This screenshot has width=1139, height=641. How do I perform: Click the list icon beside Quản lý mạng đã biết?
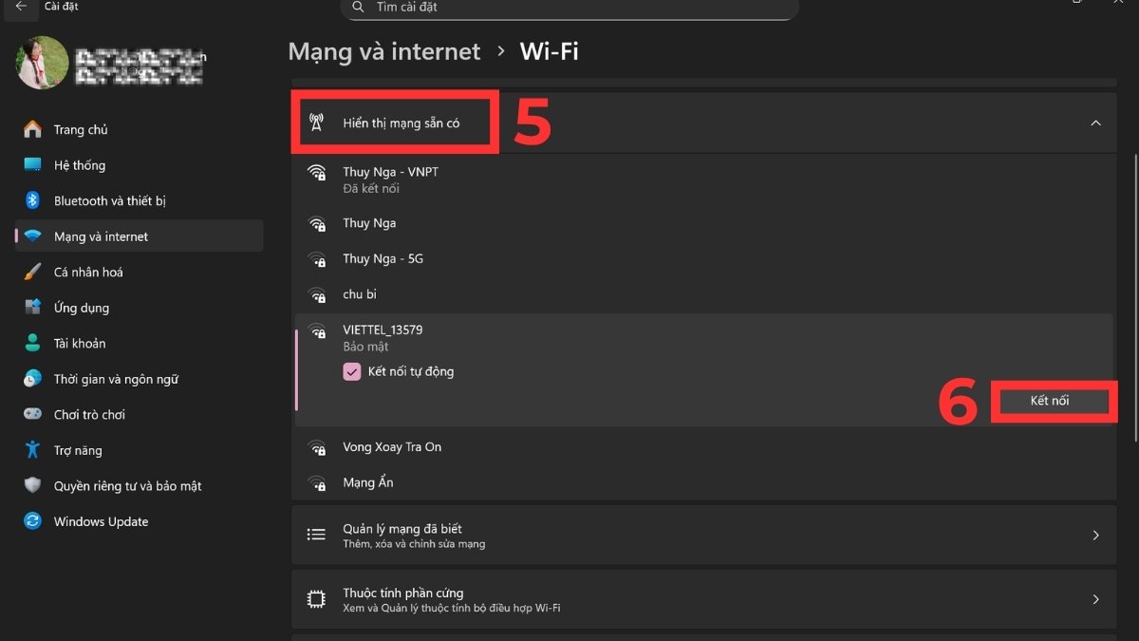tap(316, 534)
